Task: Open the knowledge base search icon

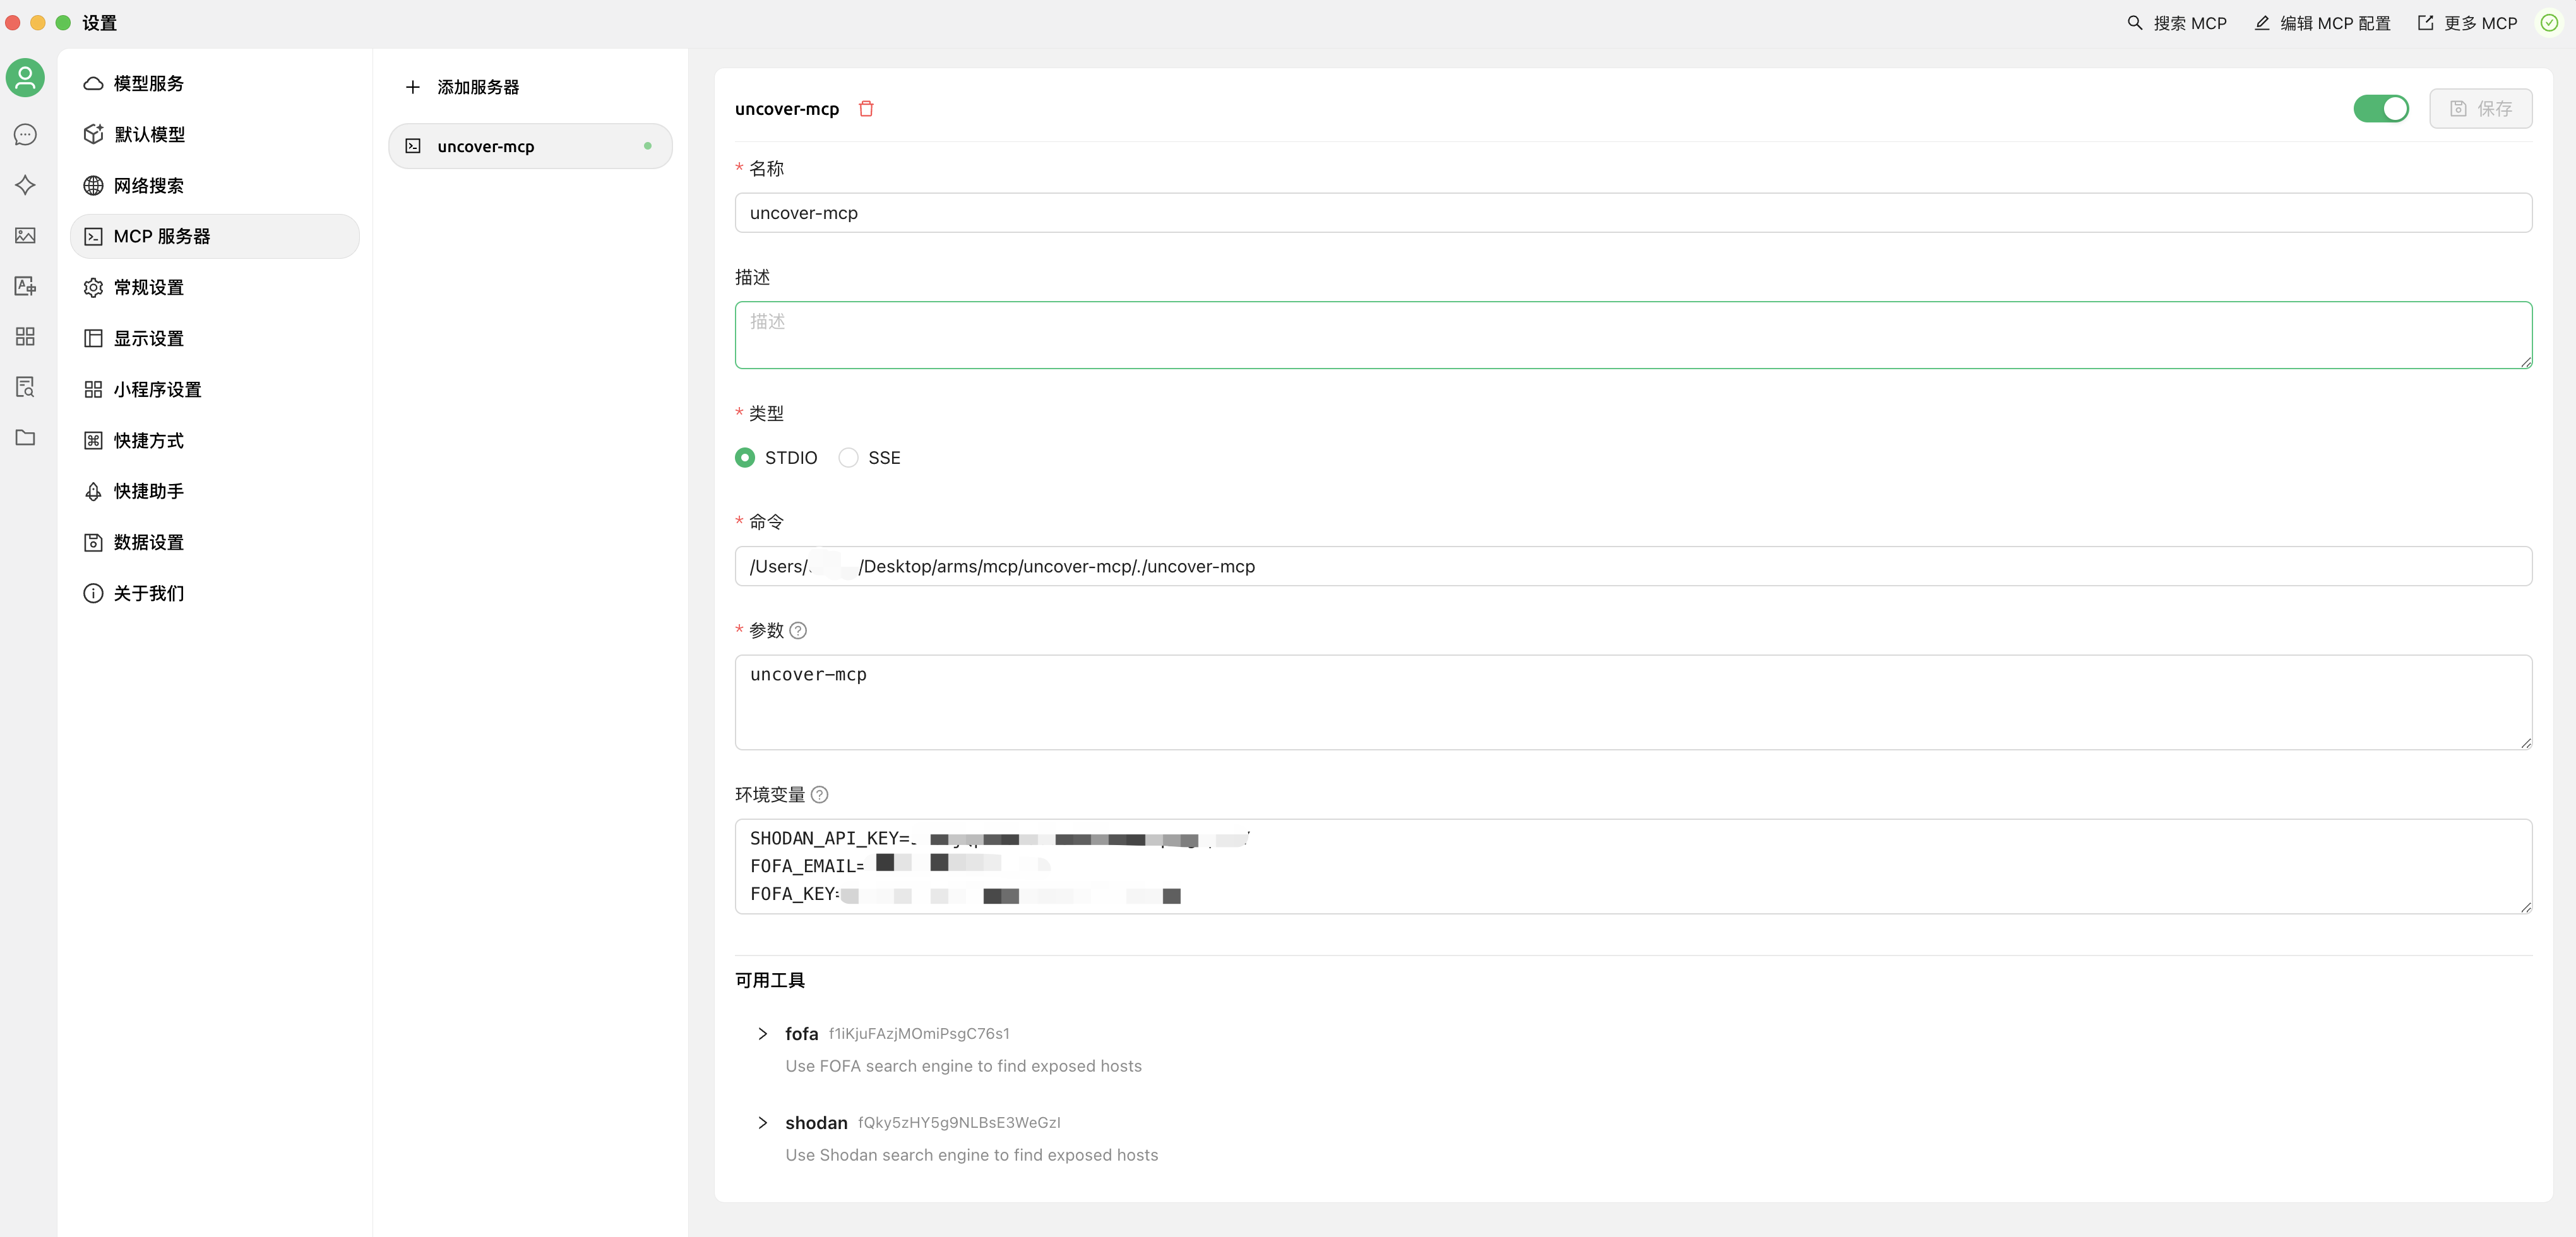Action: (26, 387)
